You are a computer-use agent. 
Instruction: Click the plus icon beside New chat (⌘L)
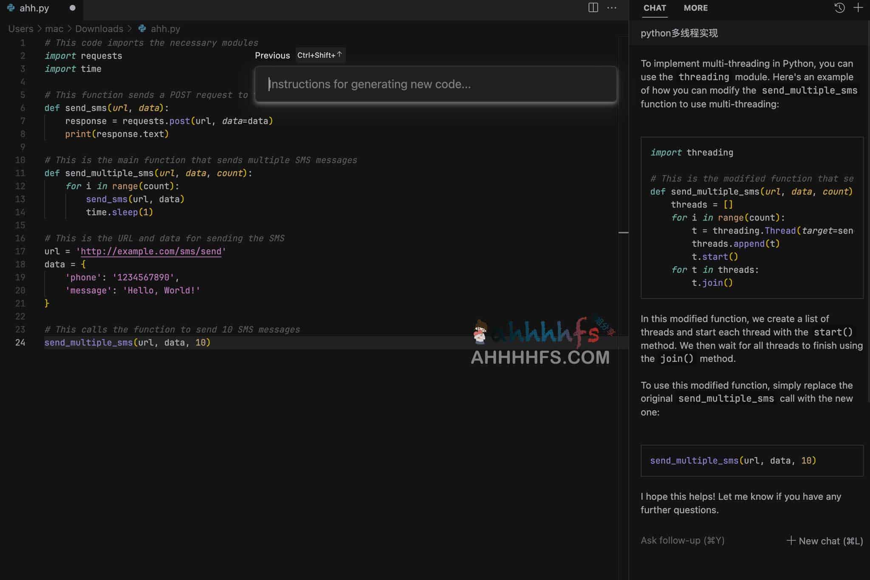(791, 540)
